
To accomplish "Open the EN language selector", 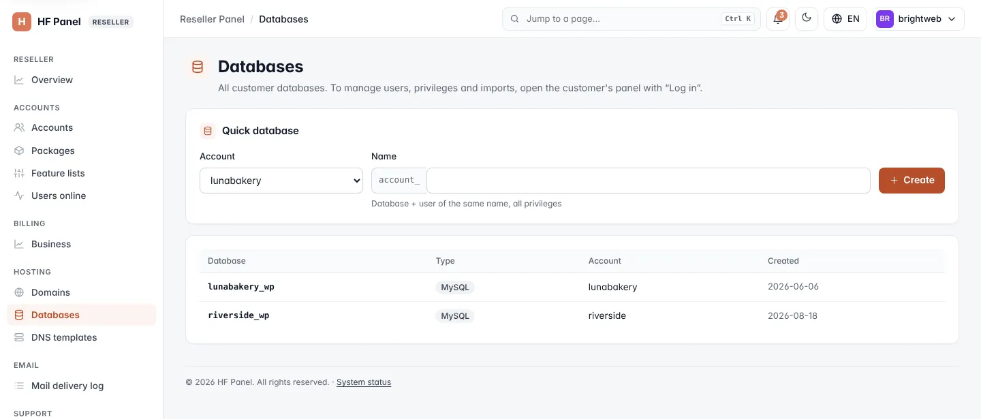I will pyautogui.click(x=845, y=19).
